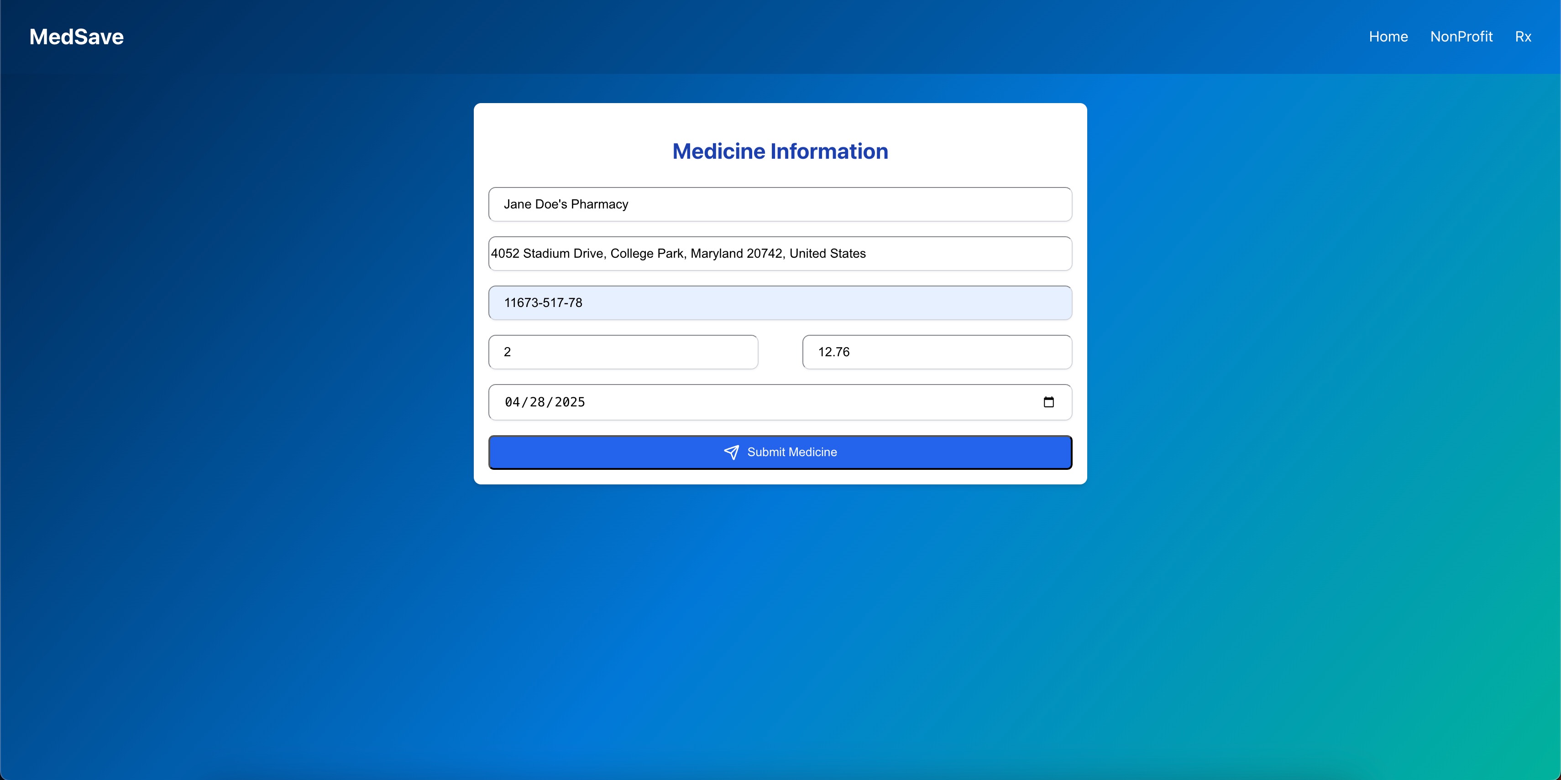Screen dimensions: 1561x780
Task: Select the 11673-517-78 NDC code field
Action: pos(780,303)
